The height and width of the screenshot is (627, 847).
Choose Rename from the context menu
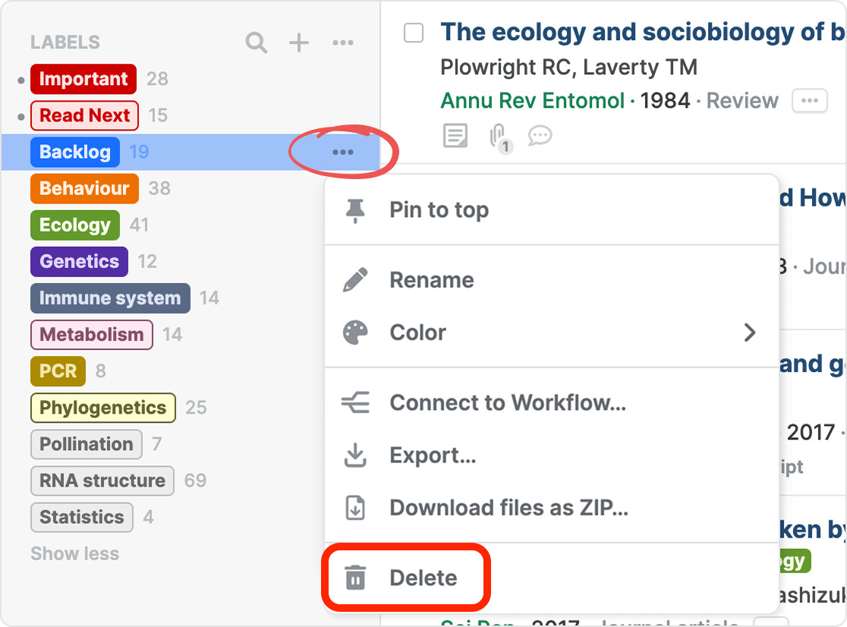[431, 280]
